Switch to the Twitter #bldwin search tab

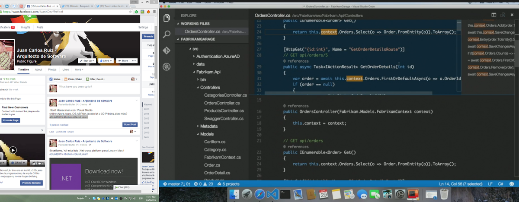(77, 6)
